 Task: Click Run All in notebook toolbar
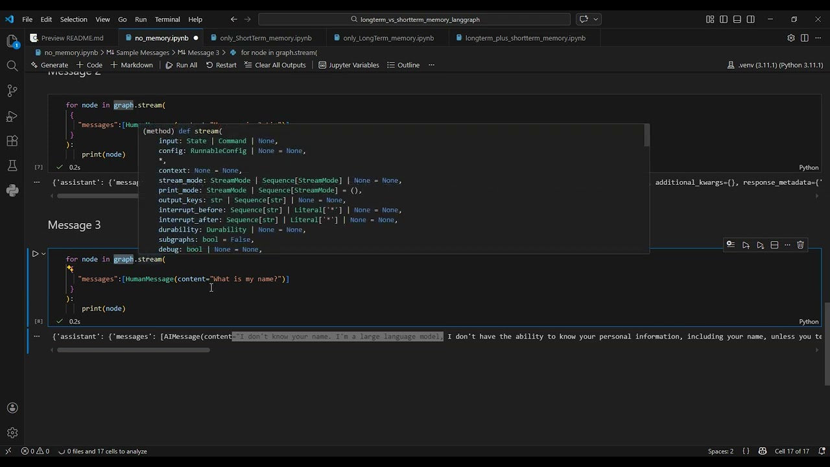181,65
